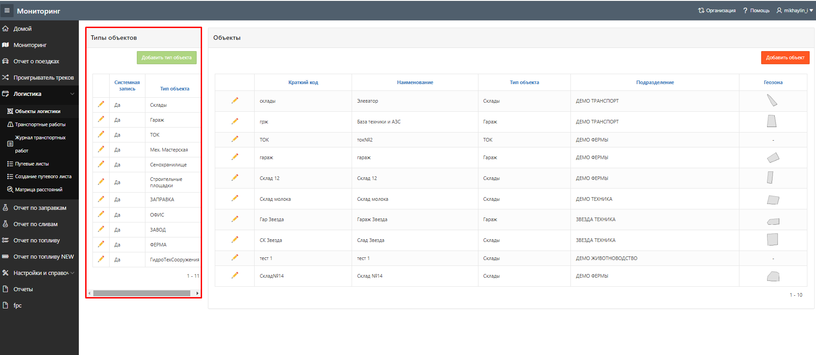Edit the Элеватор object row
Viewport: 816px width, 355px height.
click(235, 100)
